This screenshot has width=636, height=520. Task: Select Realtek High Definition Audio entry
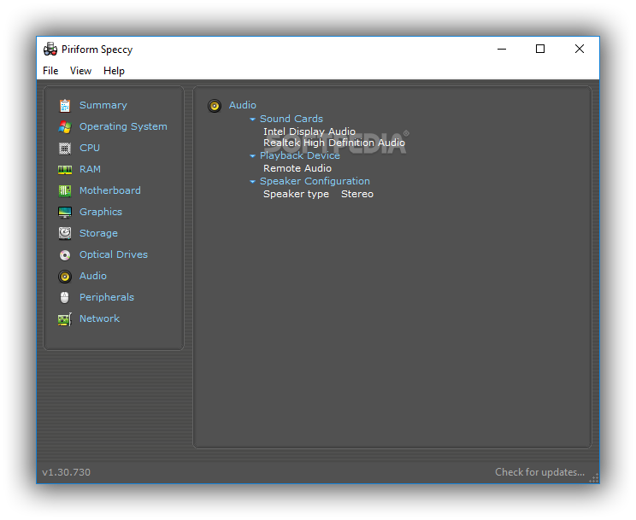coord(334,143)
